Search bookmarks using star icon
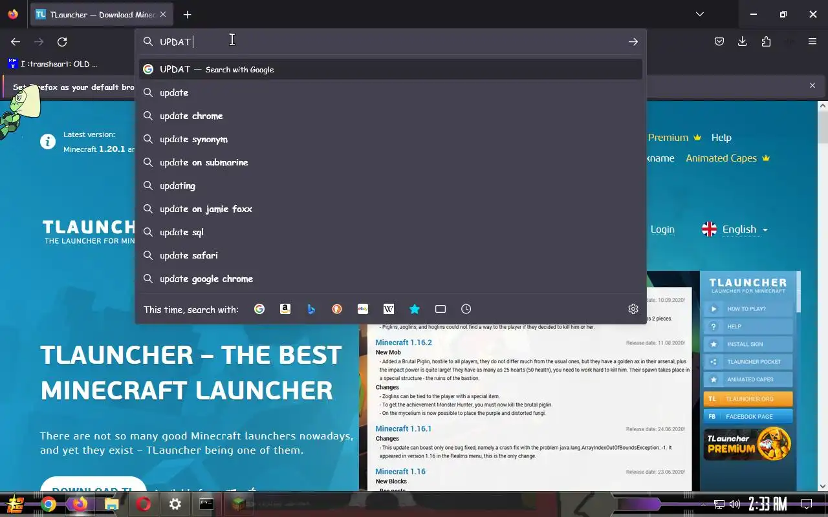 (415, 309)
